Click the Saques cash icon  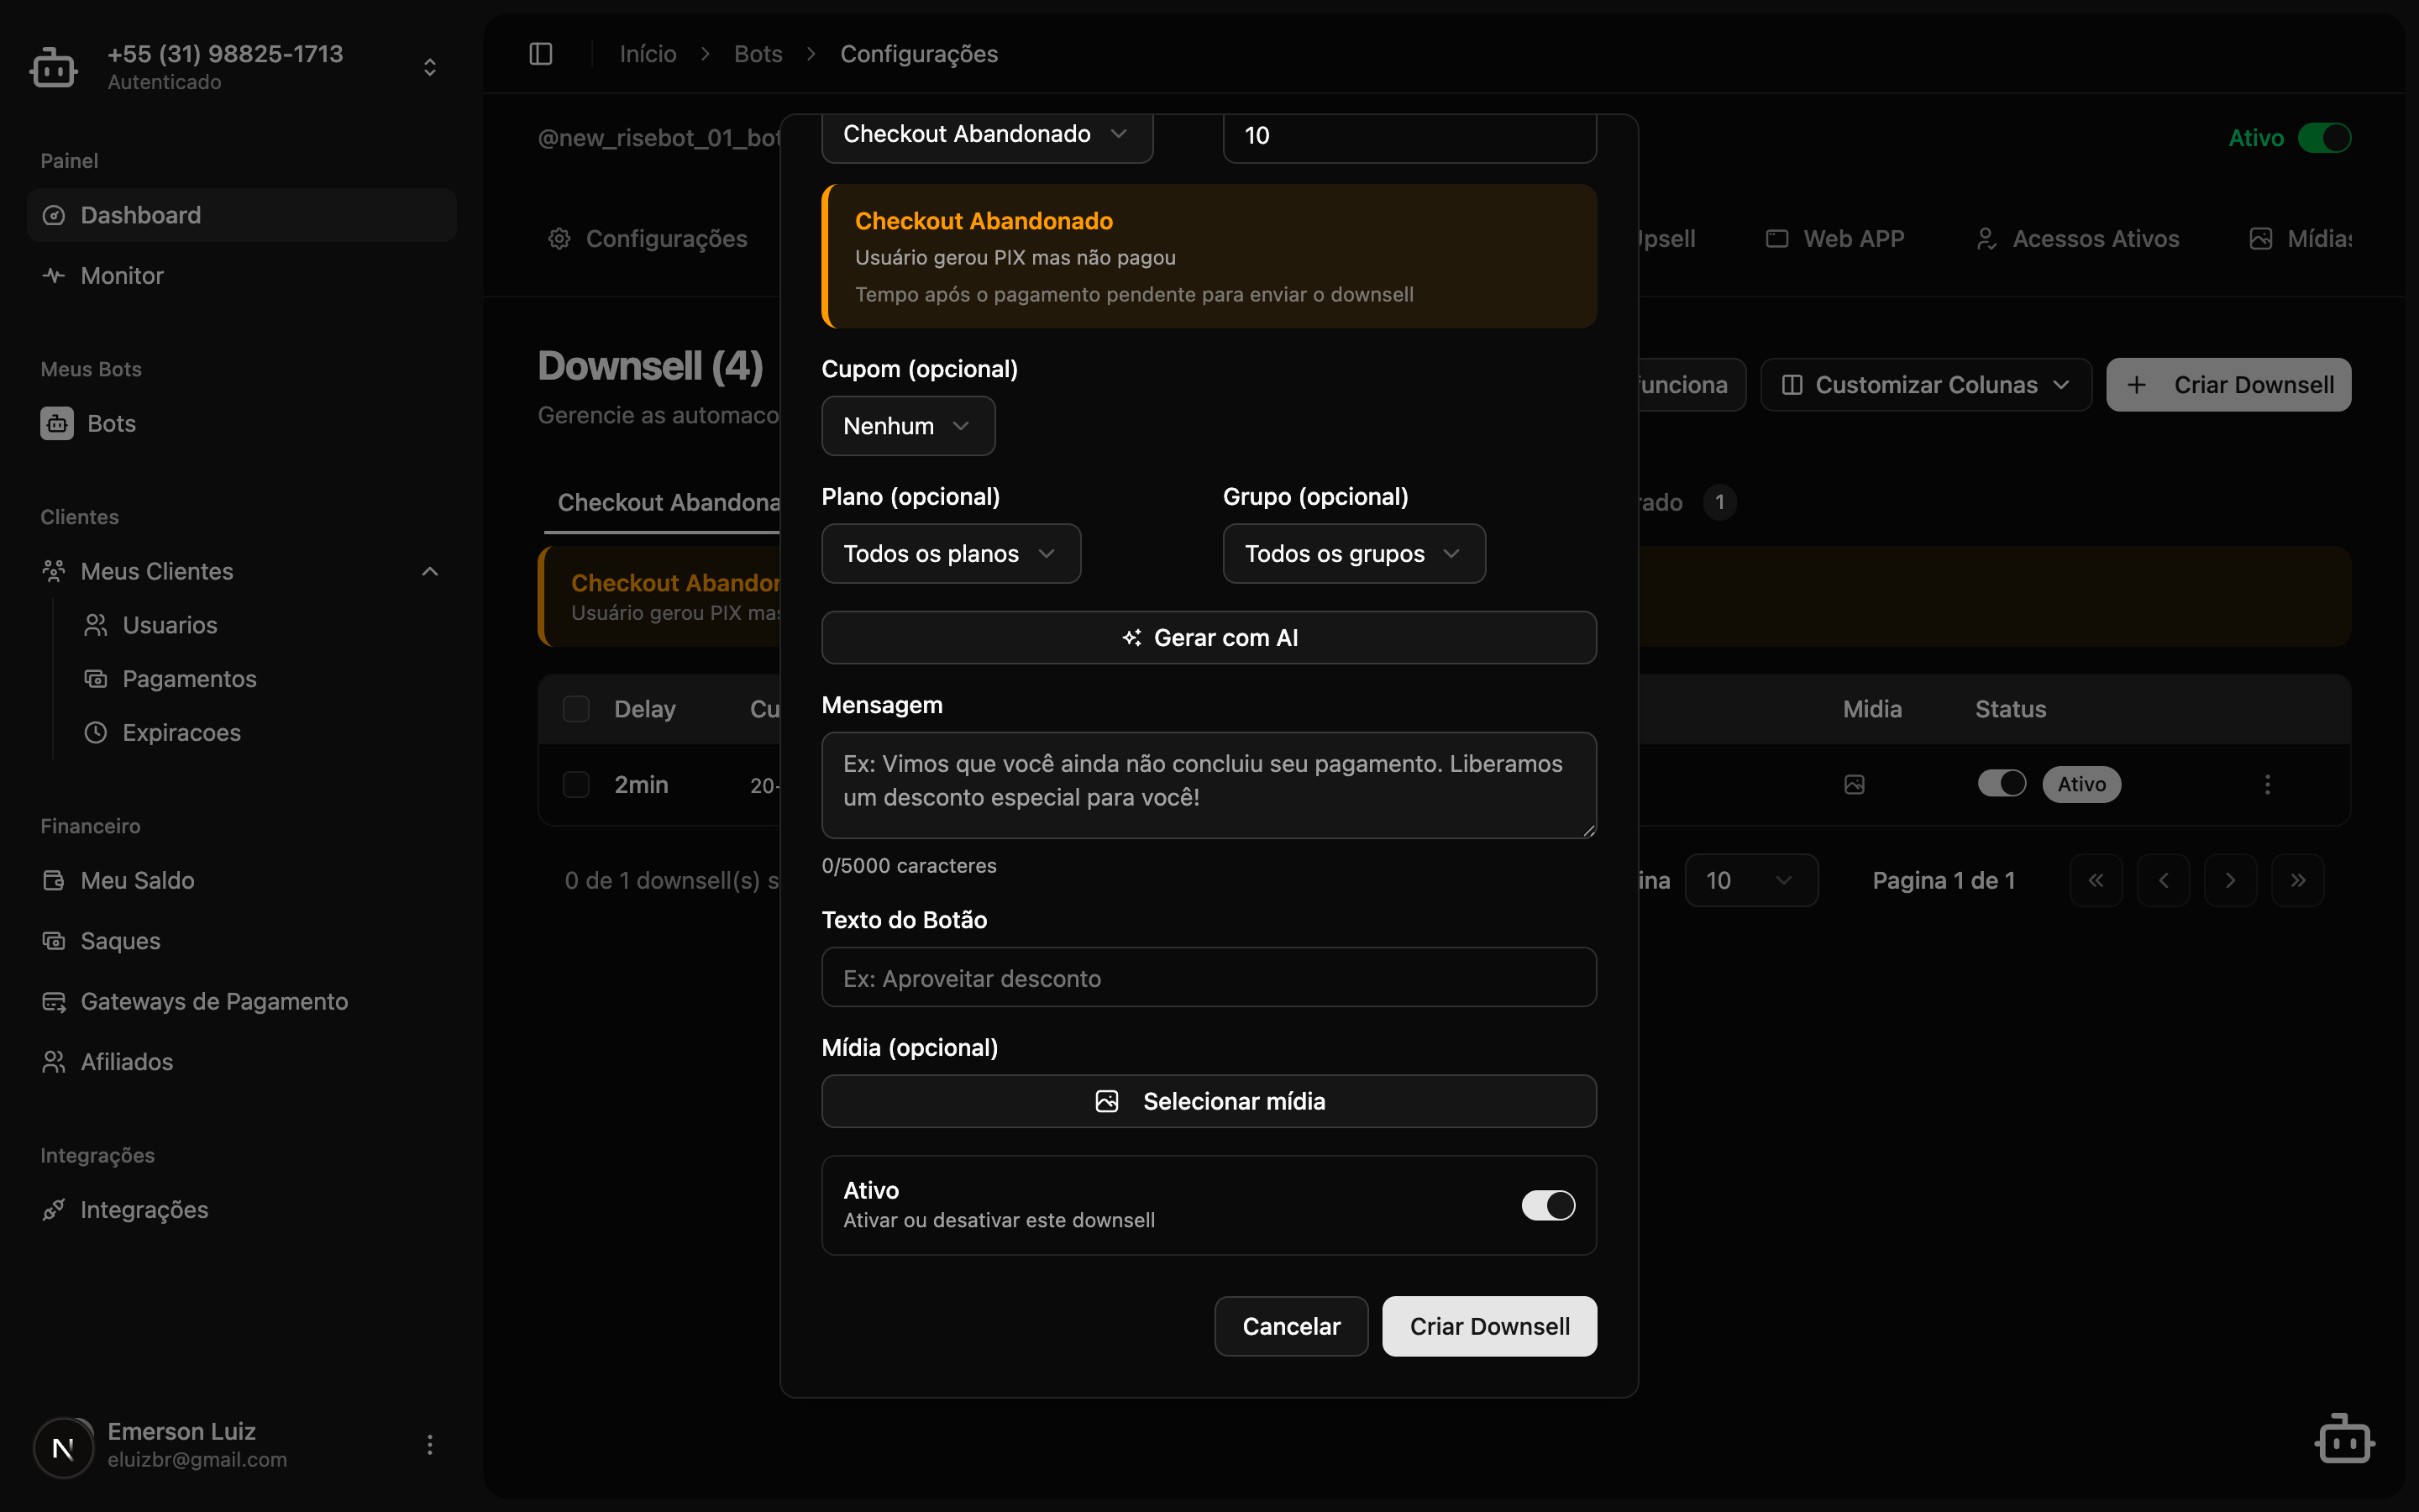[54, 941]
